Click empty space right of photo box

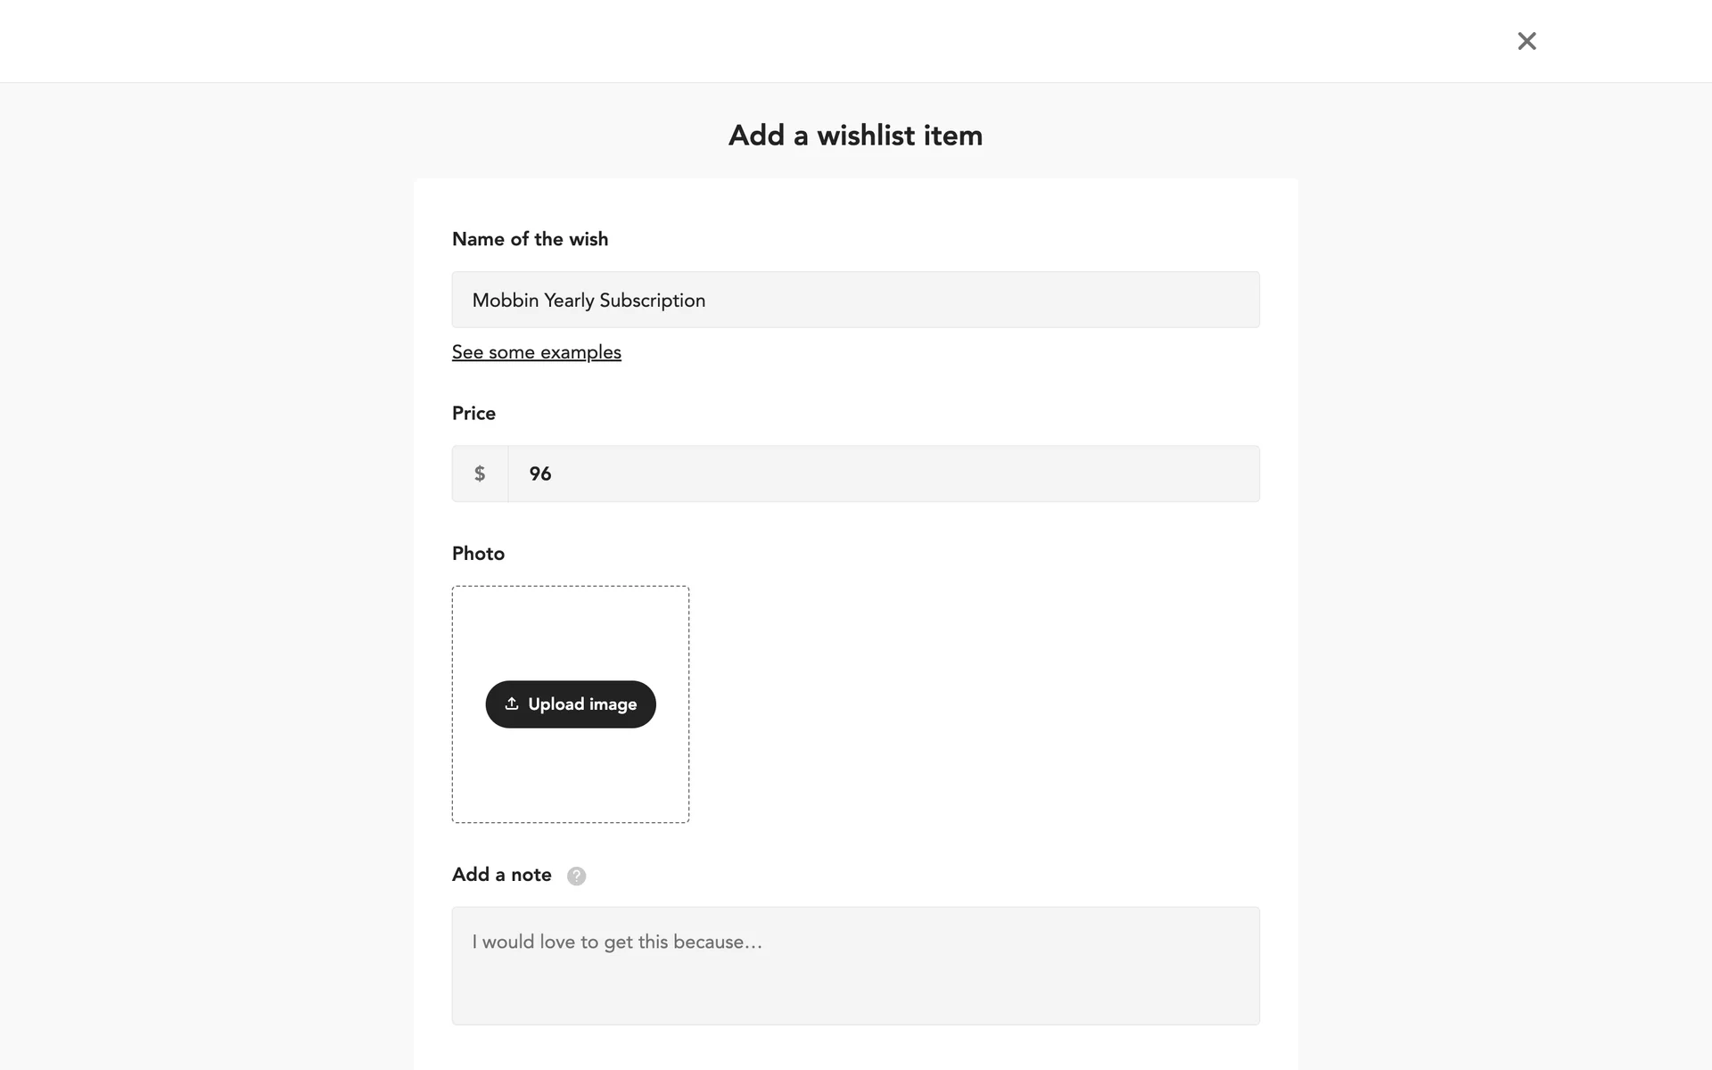981,704
